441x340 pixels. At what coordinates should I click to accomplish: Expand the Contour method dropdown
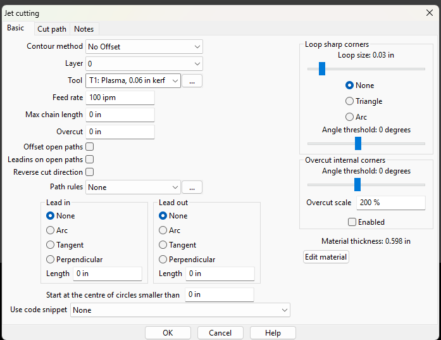click(x=144, y=47)
